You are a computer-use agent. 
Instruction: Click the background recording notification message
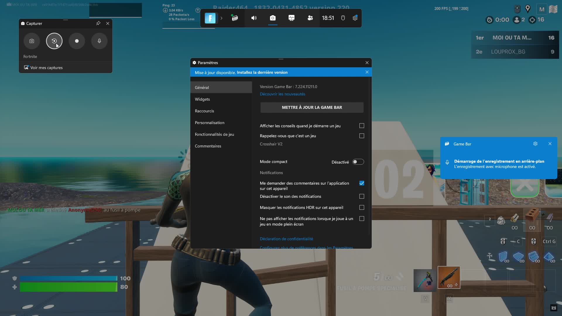pos(499,164)
